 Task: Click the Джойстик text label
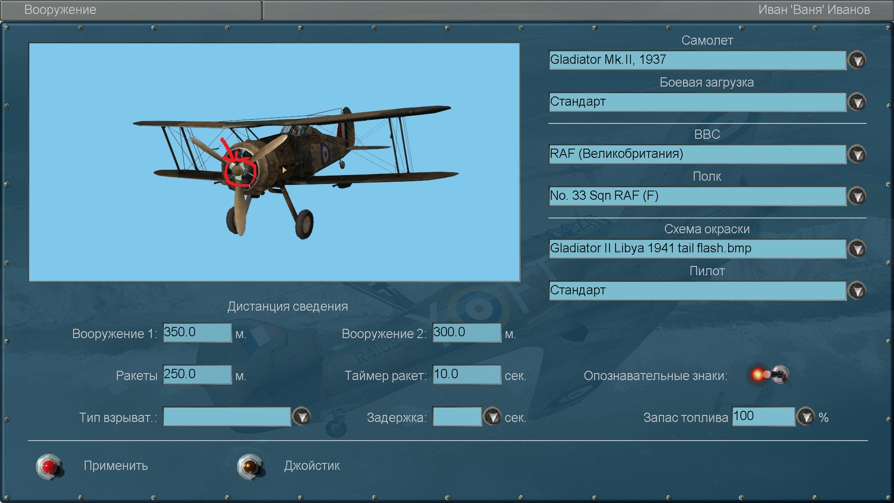click(312, 466)
